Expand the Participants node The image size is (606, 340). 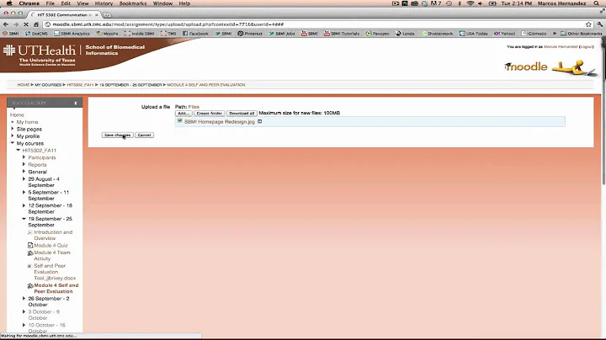click(x=24, y=157)
